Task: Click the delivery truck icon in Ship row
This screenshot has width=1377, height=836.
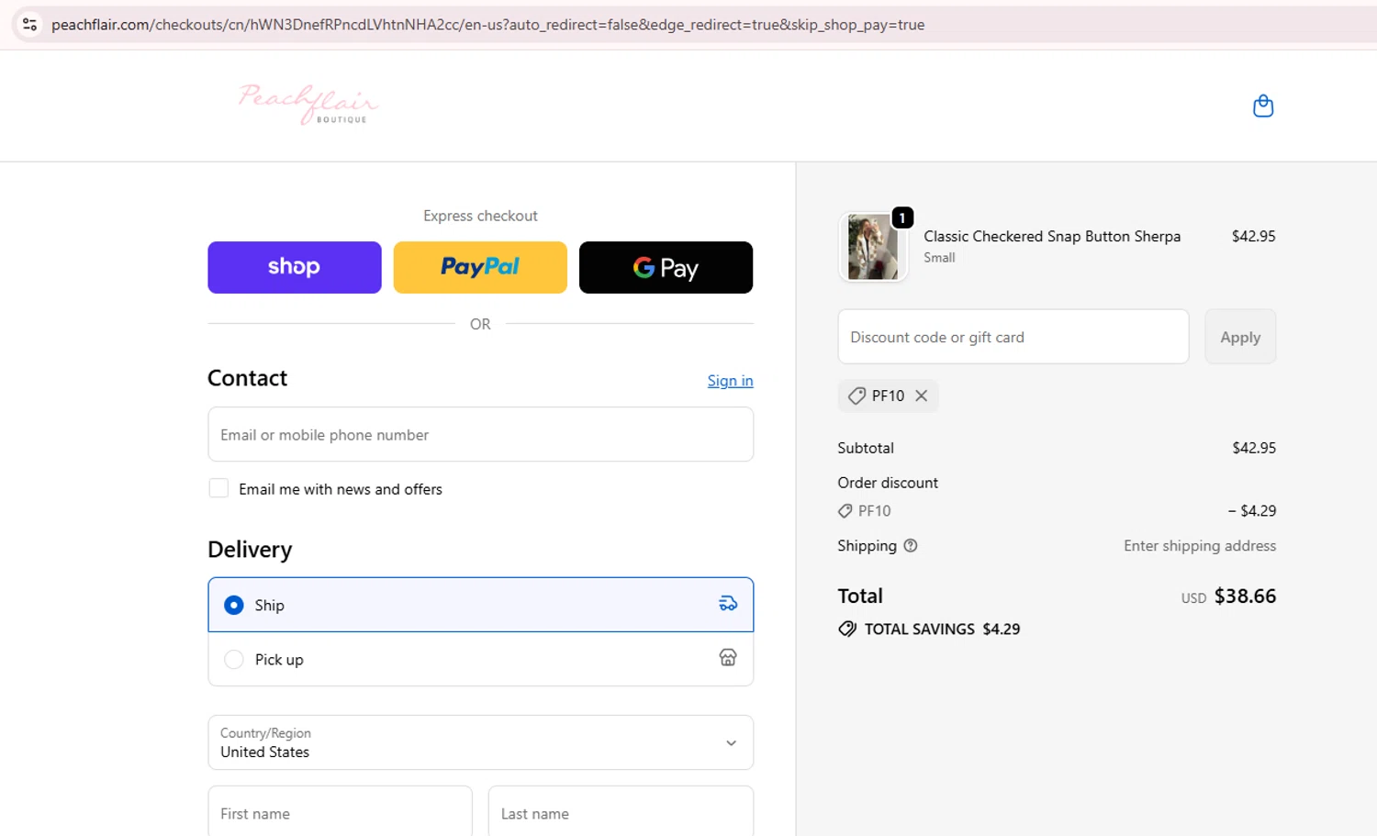Action: tap(728, 604)
